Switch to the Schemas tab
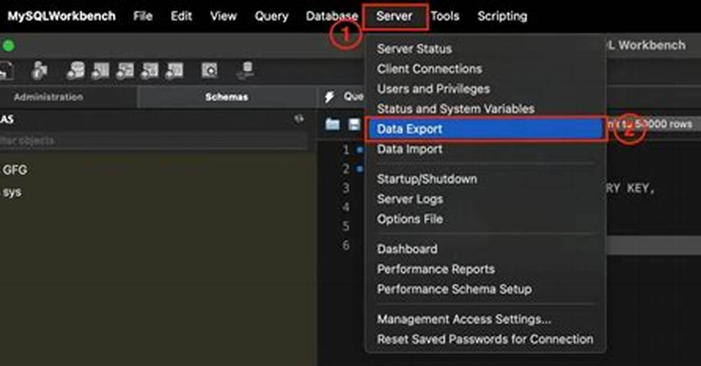Image resolution: width=701 pixels, height=366 pixels. point(227,97)
